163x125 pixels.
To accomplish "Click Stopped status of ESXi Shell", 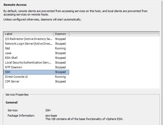I will (x=60, y=58).
